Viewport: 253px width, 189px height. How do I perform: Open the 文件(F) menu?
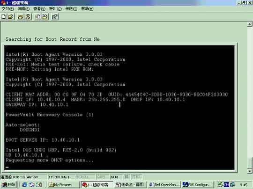click(7, 9)
